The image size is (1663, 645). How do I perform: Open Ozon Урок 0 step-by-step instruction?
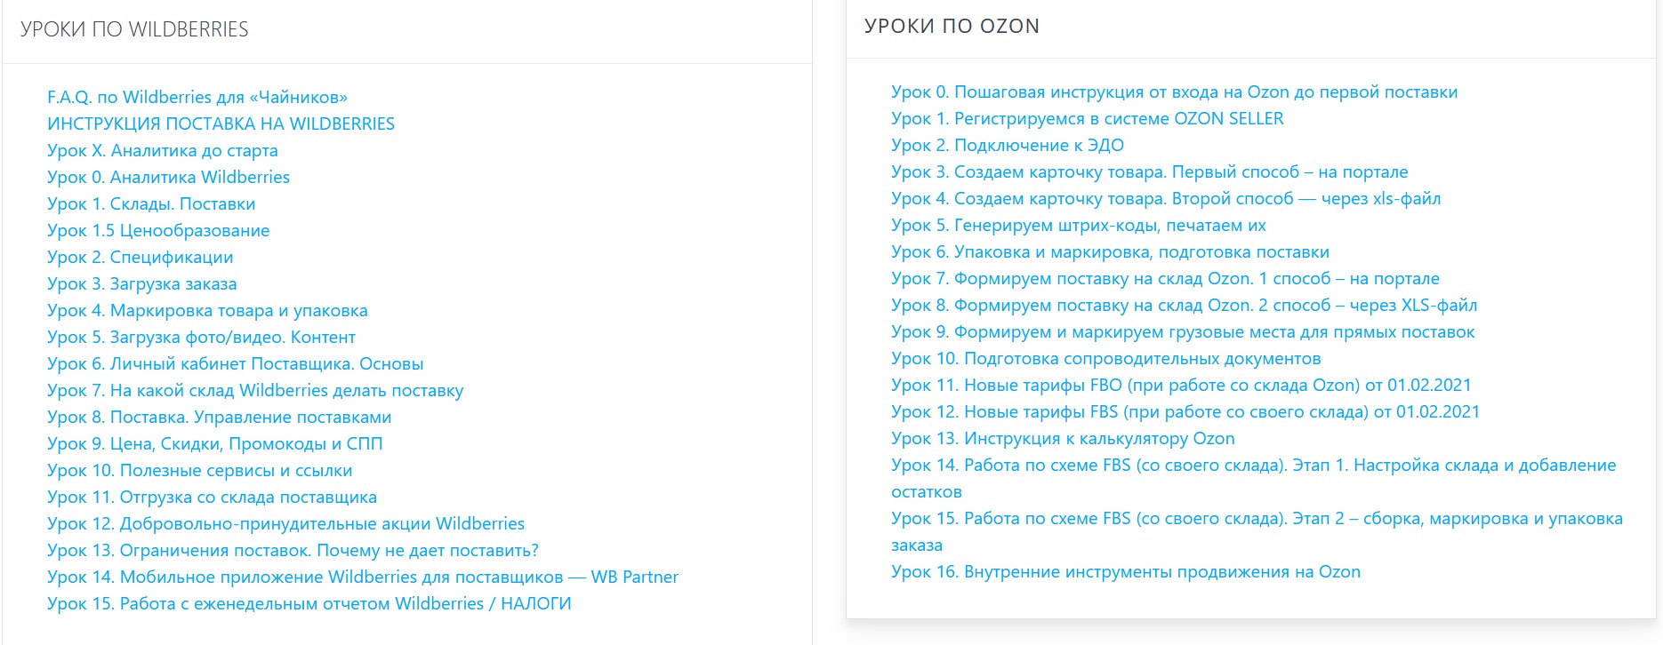pyautogui.click(x=1174, y=92)
